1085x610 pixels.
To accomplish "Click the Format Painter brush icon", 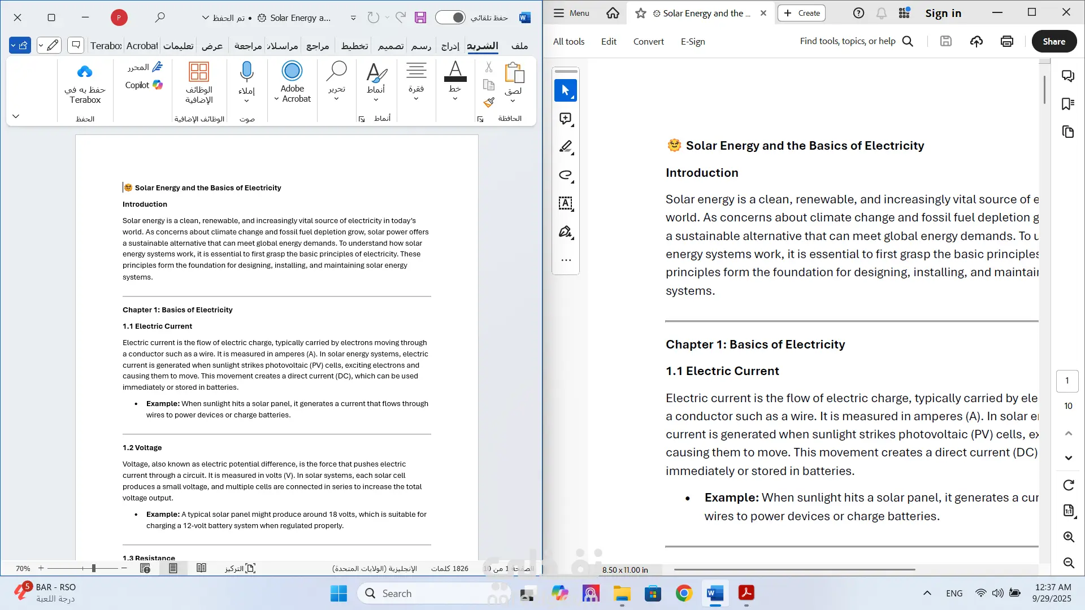I will point(489,102).
